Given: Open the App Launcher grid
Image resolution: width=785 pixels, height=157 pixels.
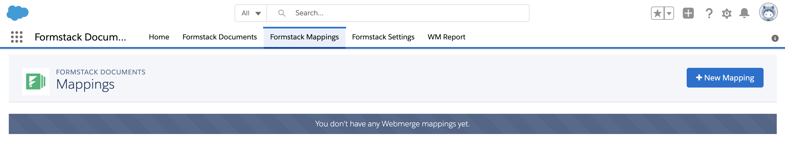Looking at the screenshot, I should pyautogui.click(x=17, y=37).
